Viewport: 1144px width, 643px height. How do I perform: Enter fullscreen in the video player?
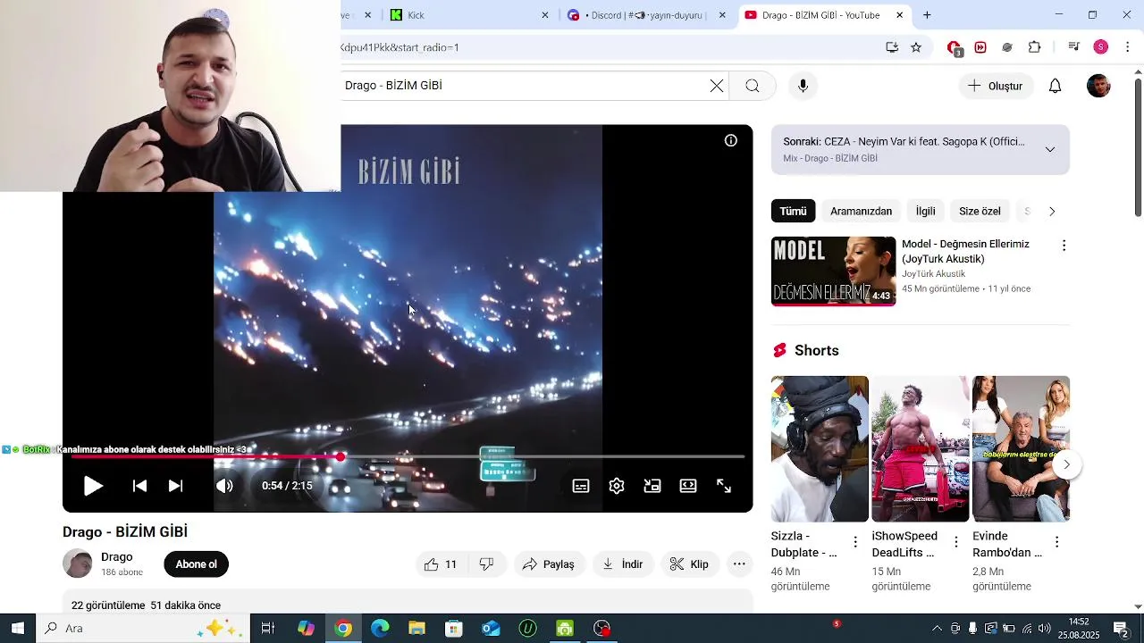[x=724, y=486]
